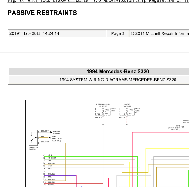Click the © 2011 Mitchell Repair copyright text
Screen dimensions: 189x187
tap(160, 33)
